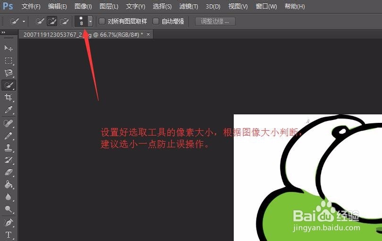Choose Subtract from Selection mode
382x241 pixels.
(64, 21)
